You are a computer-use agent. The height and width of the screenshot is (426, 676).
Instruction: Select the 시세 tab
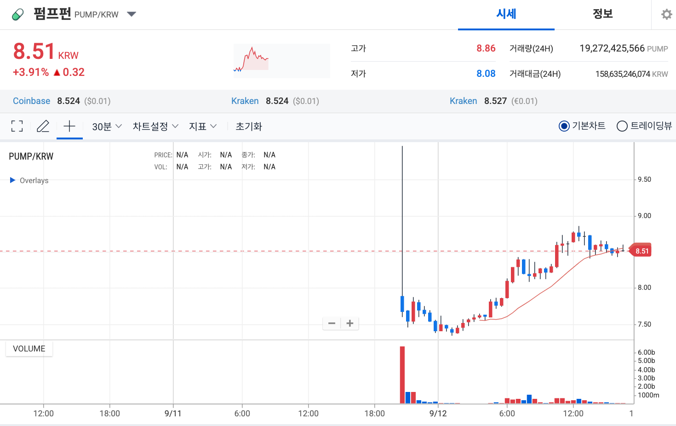click(x=506, y=14)
